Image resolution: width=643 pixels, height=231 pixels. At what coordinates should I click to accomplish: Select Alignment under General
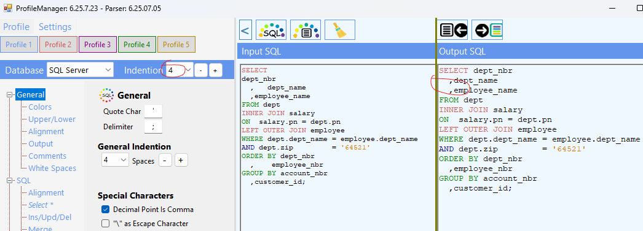pyautogui.click(x=46, y=132)
